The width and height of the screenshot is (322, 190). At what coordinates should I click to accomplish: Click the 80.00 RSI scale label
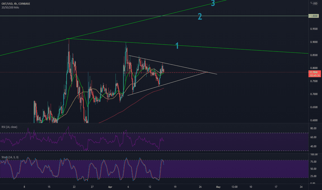313,128
